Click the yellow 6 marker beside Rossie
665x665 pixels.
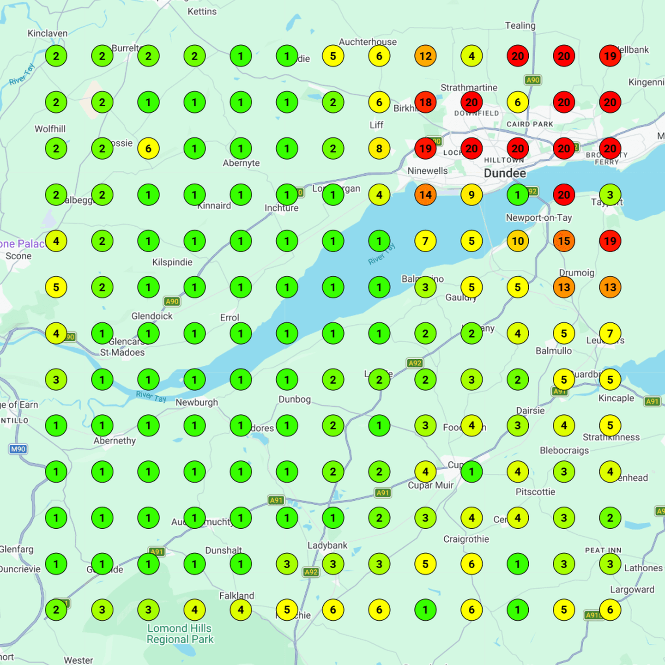(x=148, y=149)
